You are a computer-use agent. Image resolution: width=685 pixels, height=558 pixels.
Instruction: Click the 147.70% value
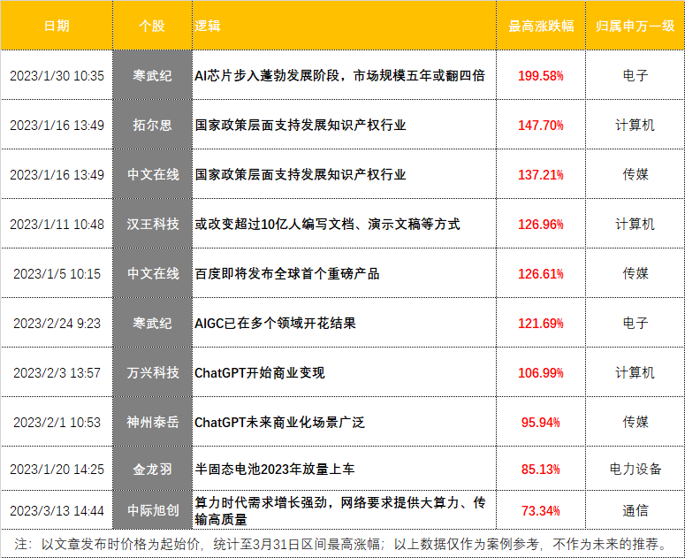[x=541, y=126]
